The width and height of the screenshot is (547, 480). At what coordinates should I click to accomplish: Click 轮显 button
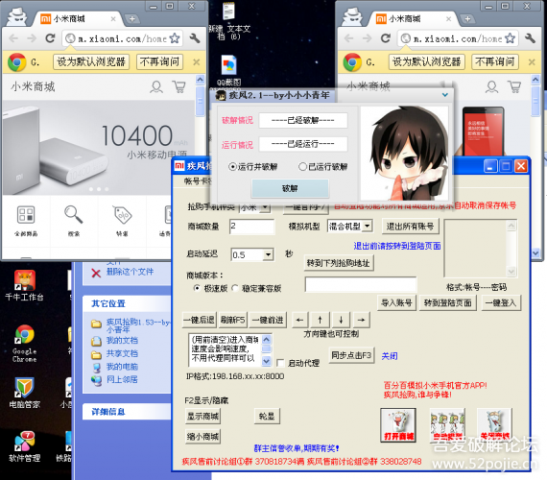[267, 416]
